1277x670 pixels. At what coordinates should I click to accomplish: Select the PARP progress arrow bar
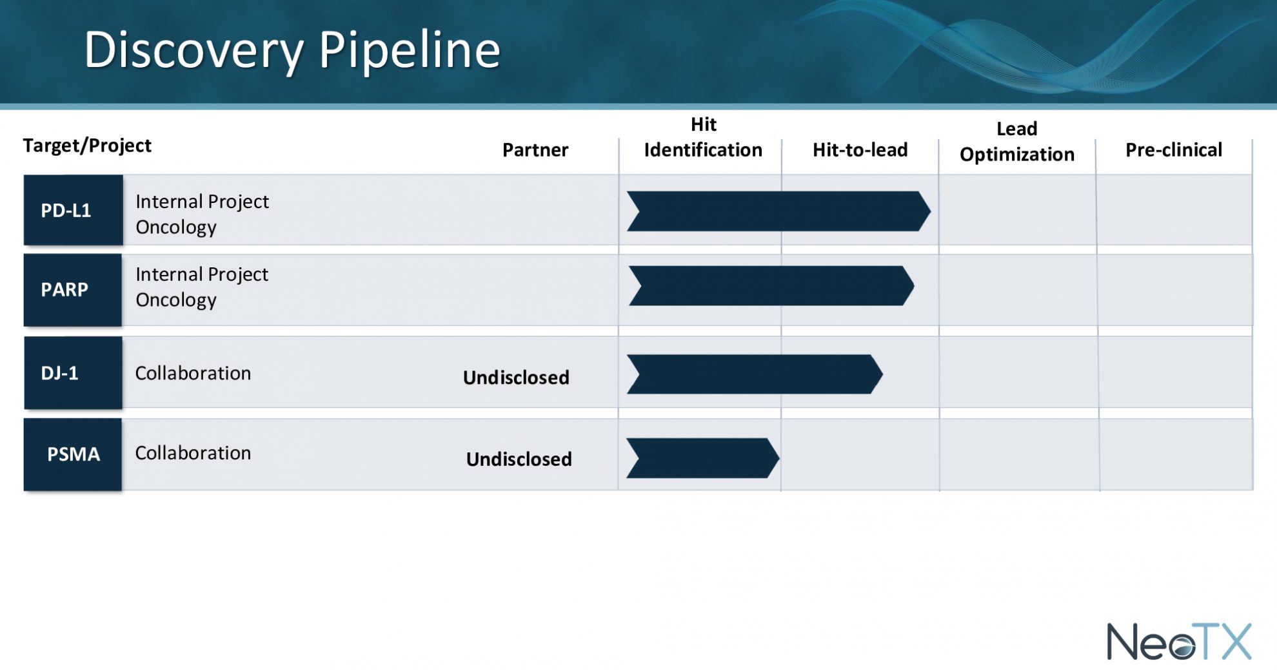point(771,286)
